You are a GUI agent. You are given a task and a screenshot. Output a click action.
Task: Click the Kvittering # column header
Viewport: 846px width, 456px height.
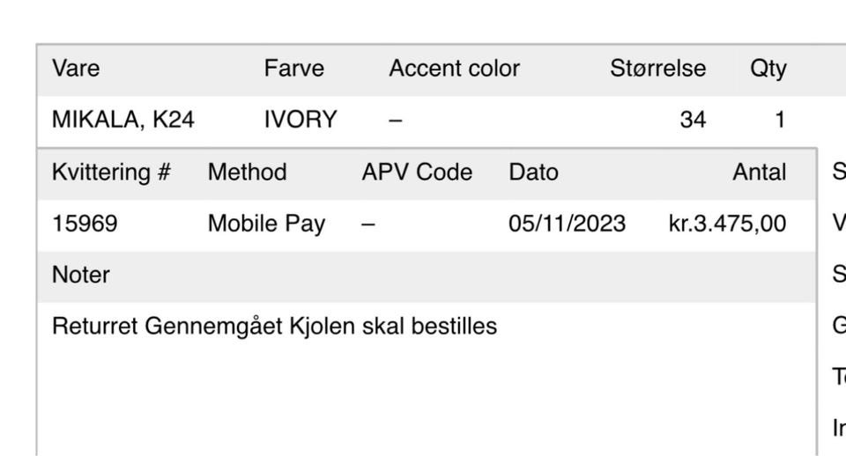(x=111, y=173)
